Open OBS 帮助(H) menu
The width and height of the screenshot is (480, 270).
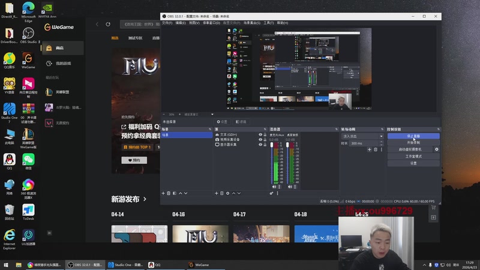[283, 23]
